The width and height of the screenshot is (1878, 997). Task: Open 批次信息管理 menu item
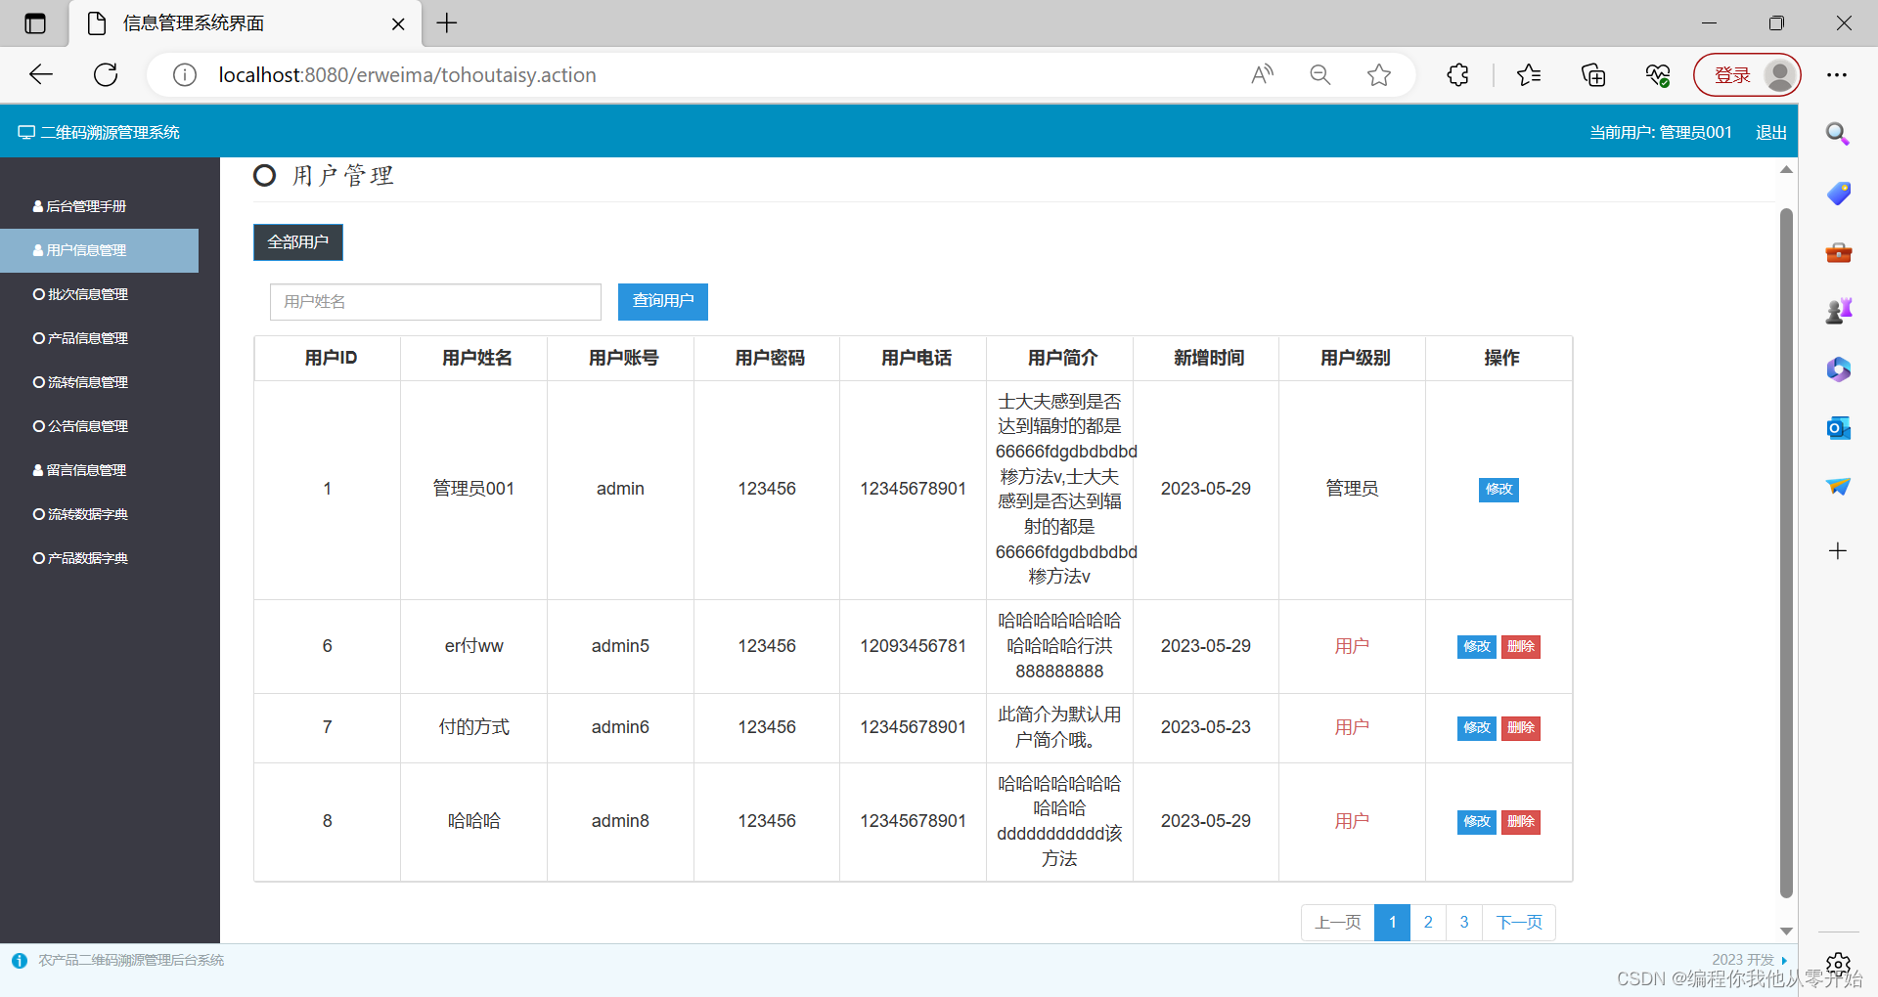80,294
